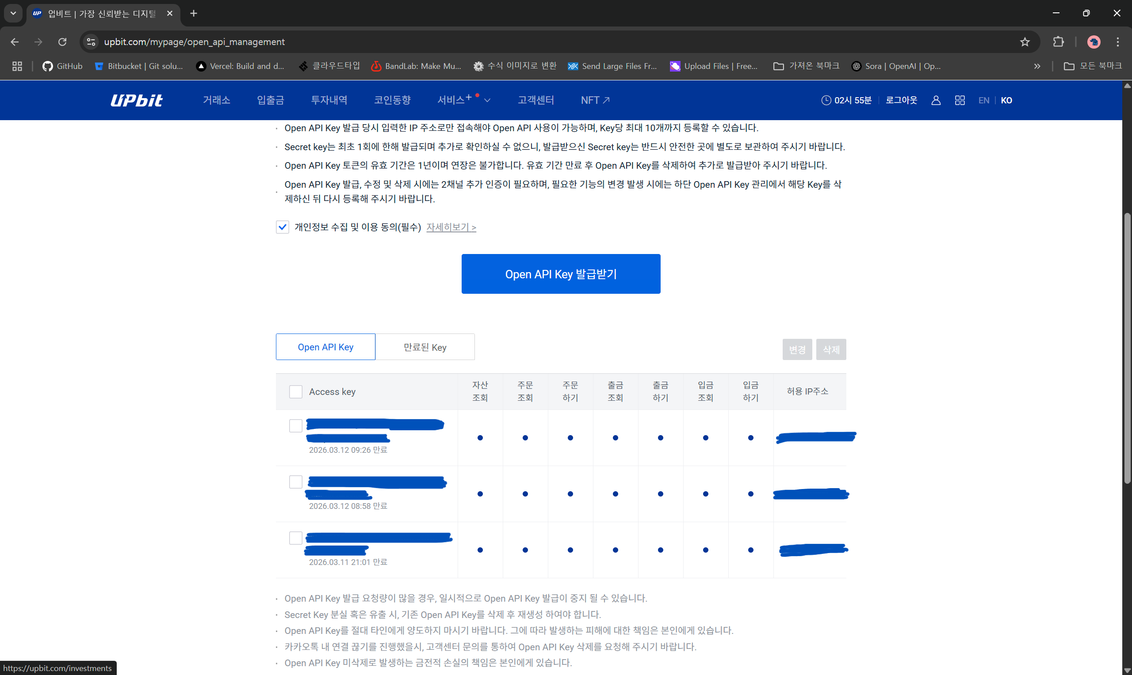Viewport: 1132px width, 675px height.
Task: Open Send Large Files bookmark
Action: pyautogui.click(x=613, y=66)
